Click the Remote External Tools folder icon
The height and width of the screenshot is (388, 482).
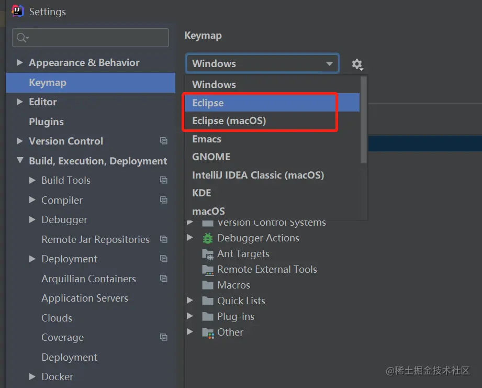point(208,270)
